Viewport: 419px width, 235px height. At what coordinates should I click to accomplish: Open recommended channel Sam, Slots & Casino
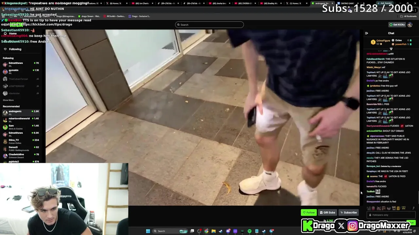[21, 127]
